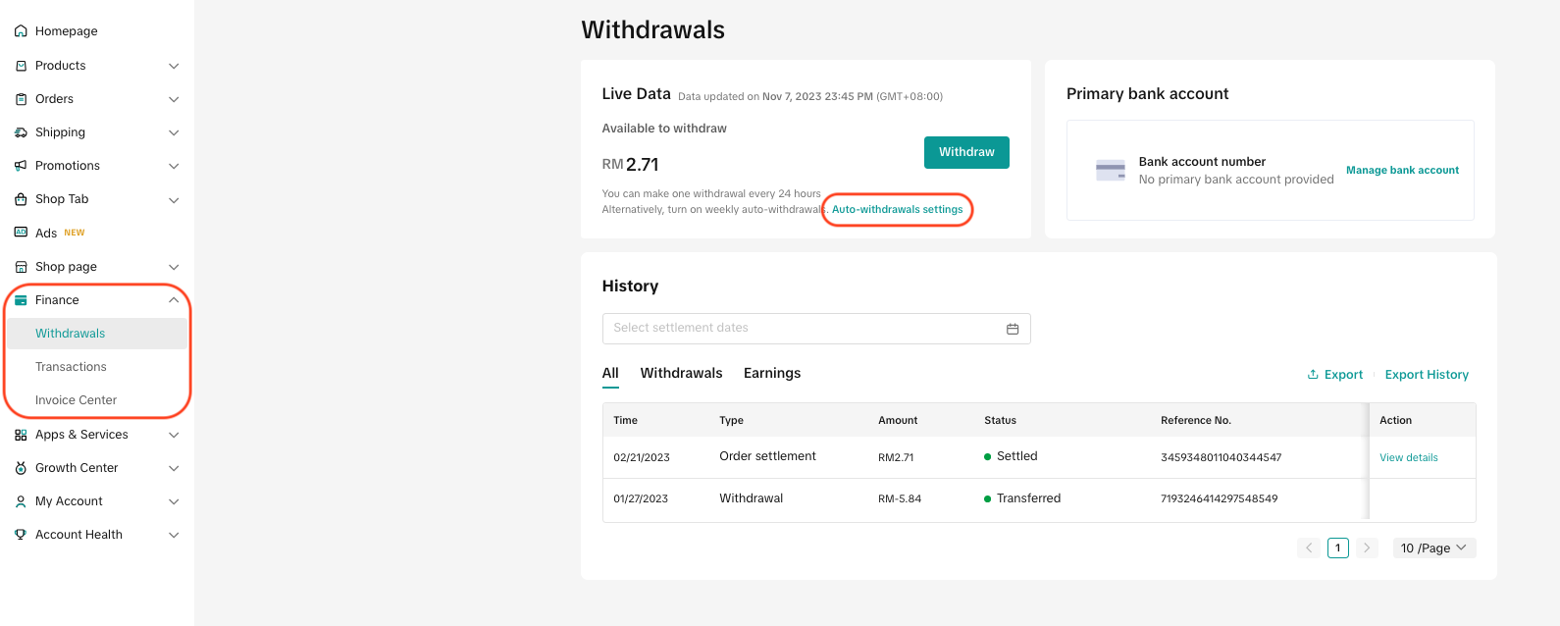Click Manage bank account link
This screenshot has height=626, width=1560.
1402,170
